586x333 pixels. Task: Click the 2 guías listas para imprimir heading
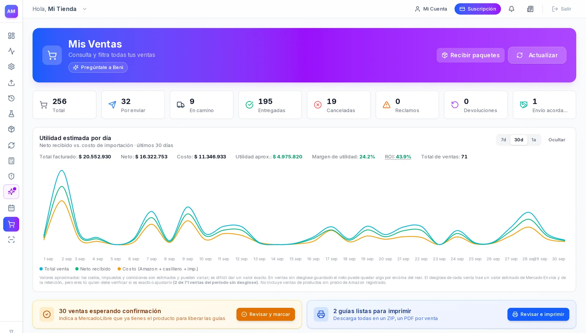[372, 311]
